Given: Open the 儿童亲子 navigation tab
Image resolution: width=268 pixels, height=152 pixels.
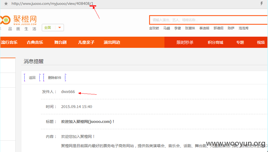Looking at the screenshot, I should pos(86,42).
